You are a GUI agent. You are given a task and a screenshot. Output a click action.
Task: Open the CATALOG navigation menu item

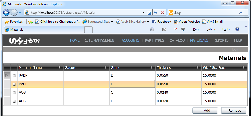point(177,40)
